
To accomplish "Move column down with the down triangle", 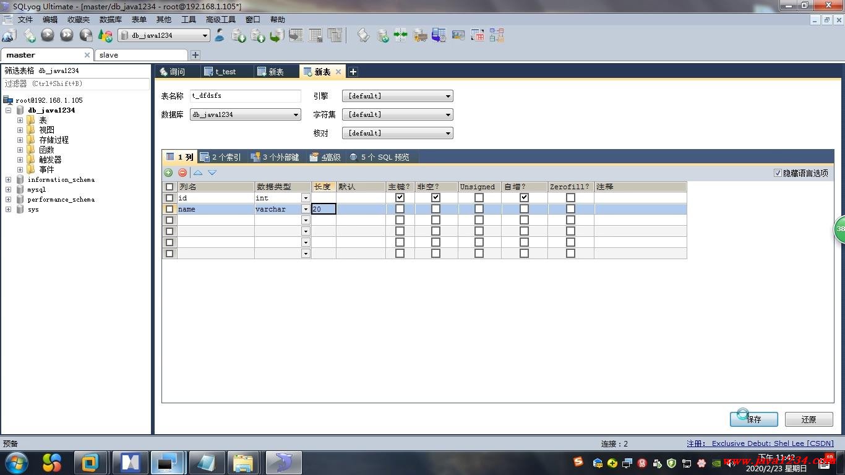I will [x=212, y=173].
